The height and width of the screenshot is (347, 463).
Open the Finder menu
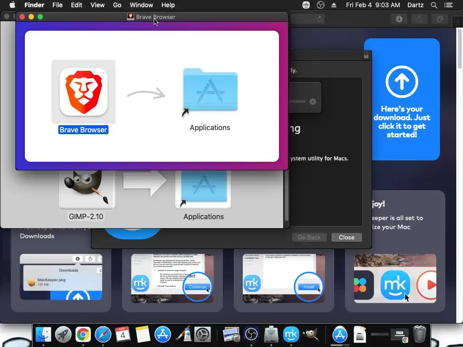coord(34,5)
